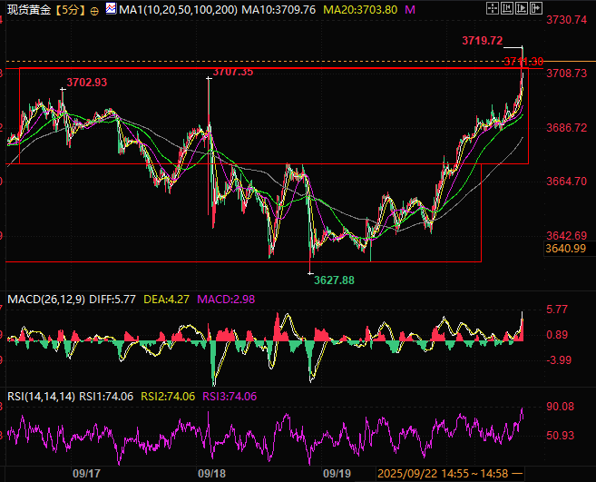This screenshot has height=482, width=596.
Task: Open MA1(10,20,50,100,200) indicator settings
Action: point(178,9)
